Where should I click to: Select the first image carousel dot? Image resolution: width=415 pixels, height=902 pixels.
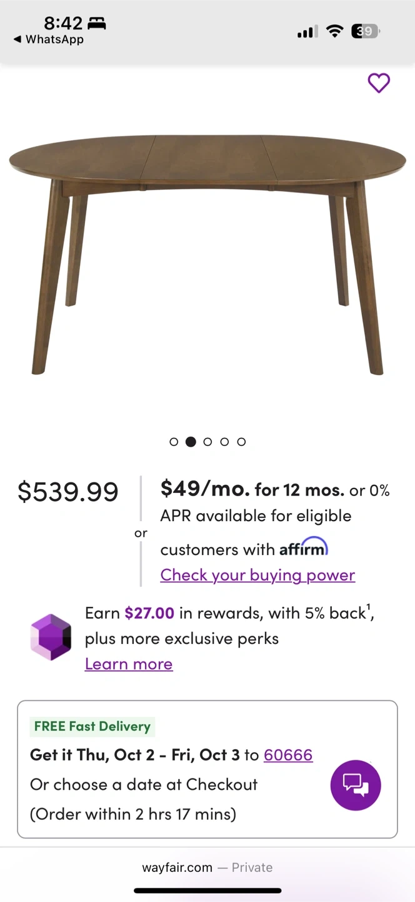click(174, 442)
